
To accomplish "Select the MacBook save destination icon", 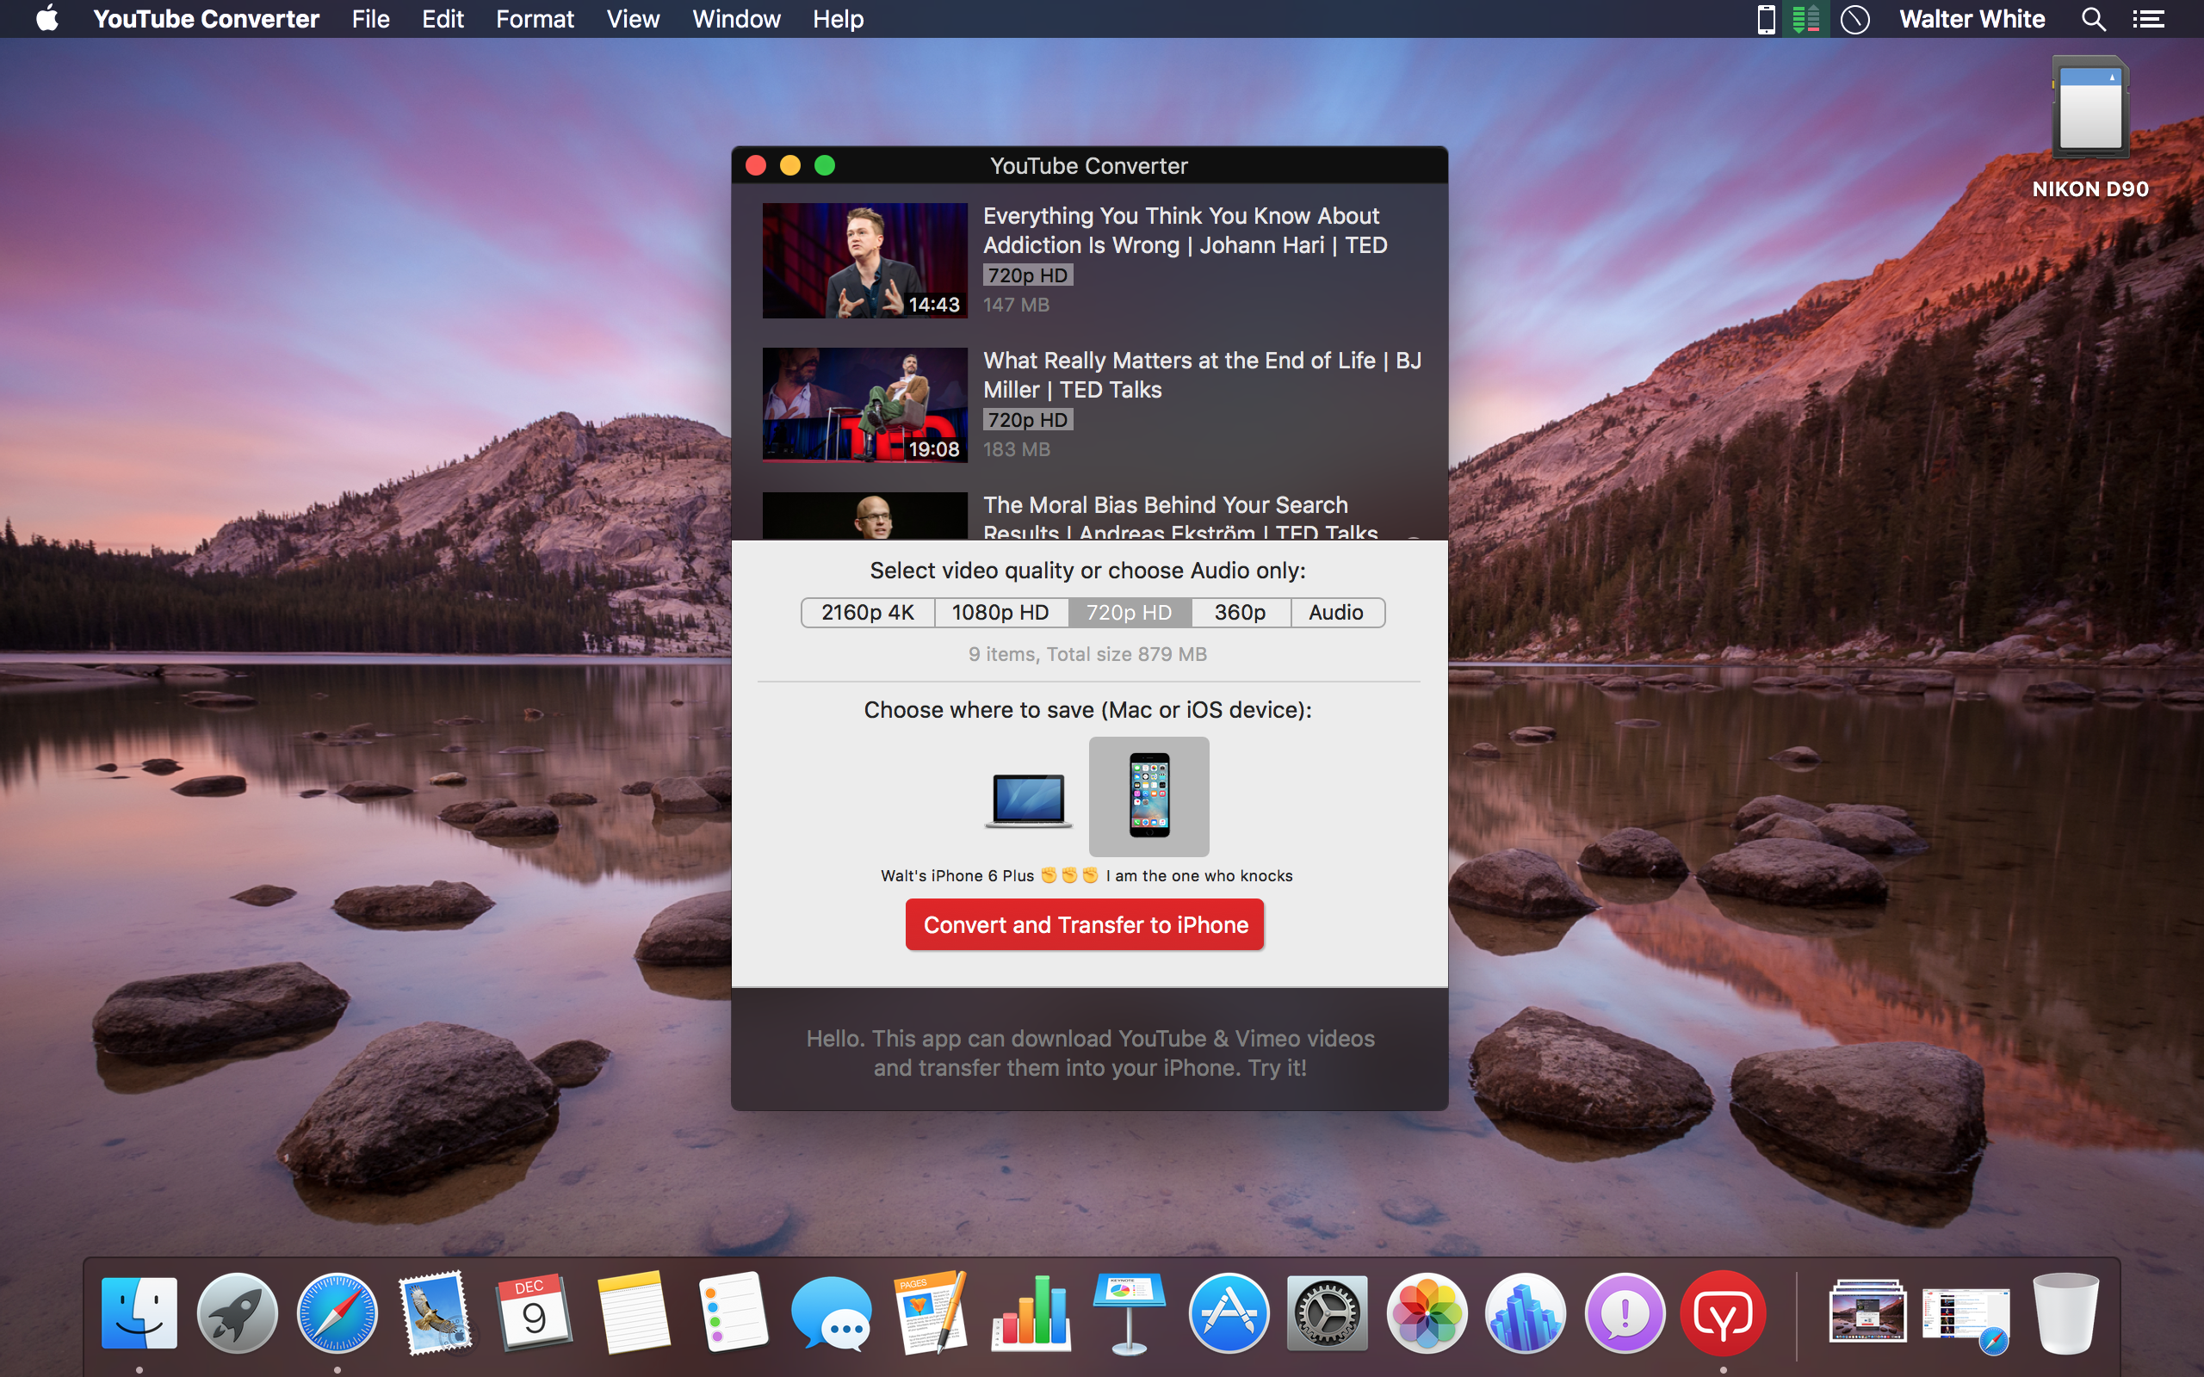I will click(x=1028, y=799).
